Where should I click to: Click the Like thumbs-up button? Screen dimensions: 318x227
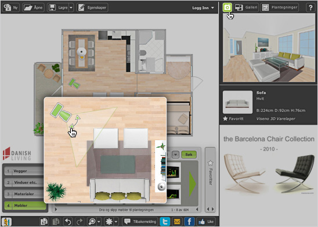pyautogui.click(x=206, y=222)
